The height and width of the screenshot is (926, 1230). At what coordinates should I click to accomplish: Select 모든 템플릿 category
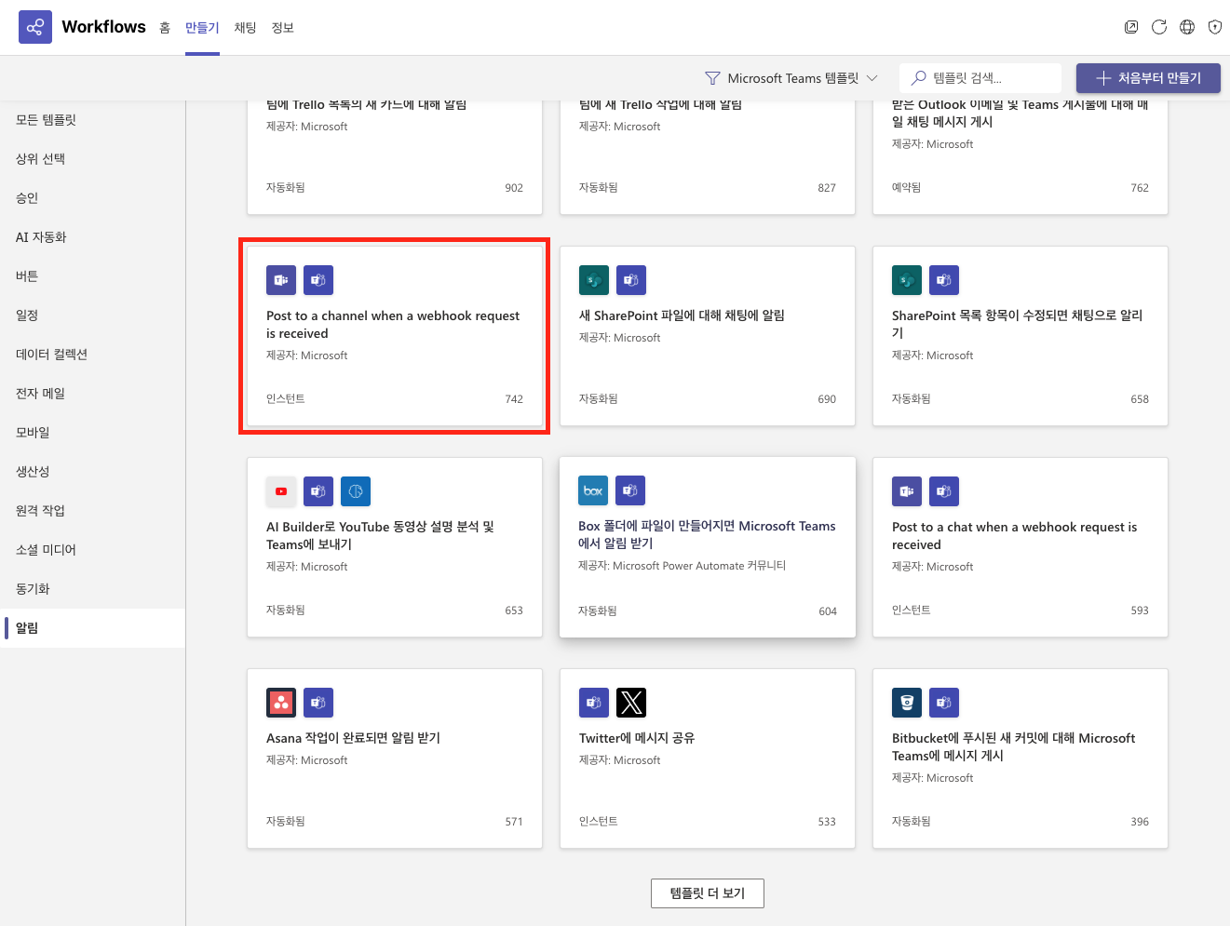click(92, 120)
